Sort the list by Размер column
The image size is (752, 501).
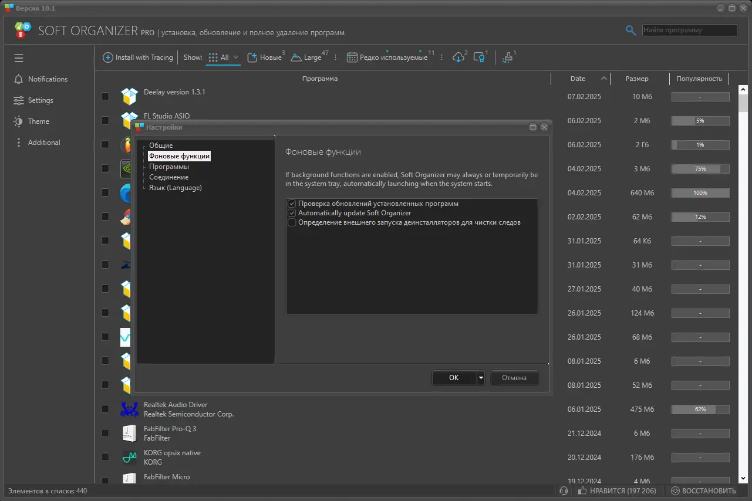(639, 79)
